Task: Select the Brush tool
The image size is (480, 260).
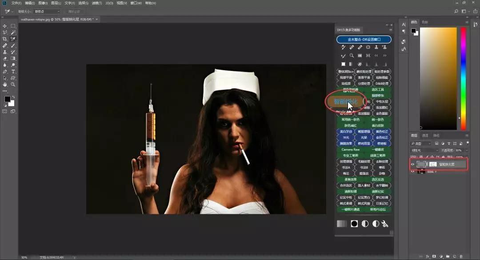Action: tap(12, 45)
